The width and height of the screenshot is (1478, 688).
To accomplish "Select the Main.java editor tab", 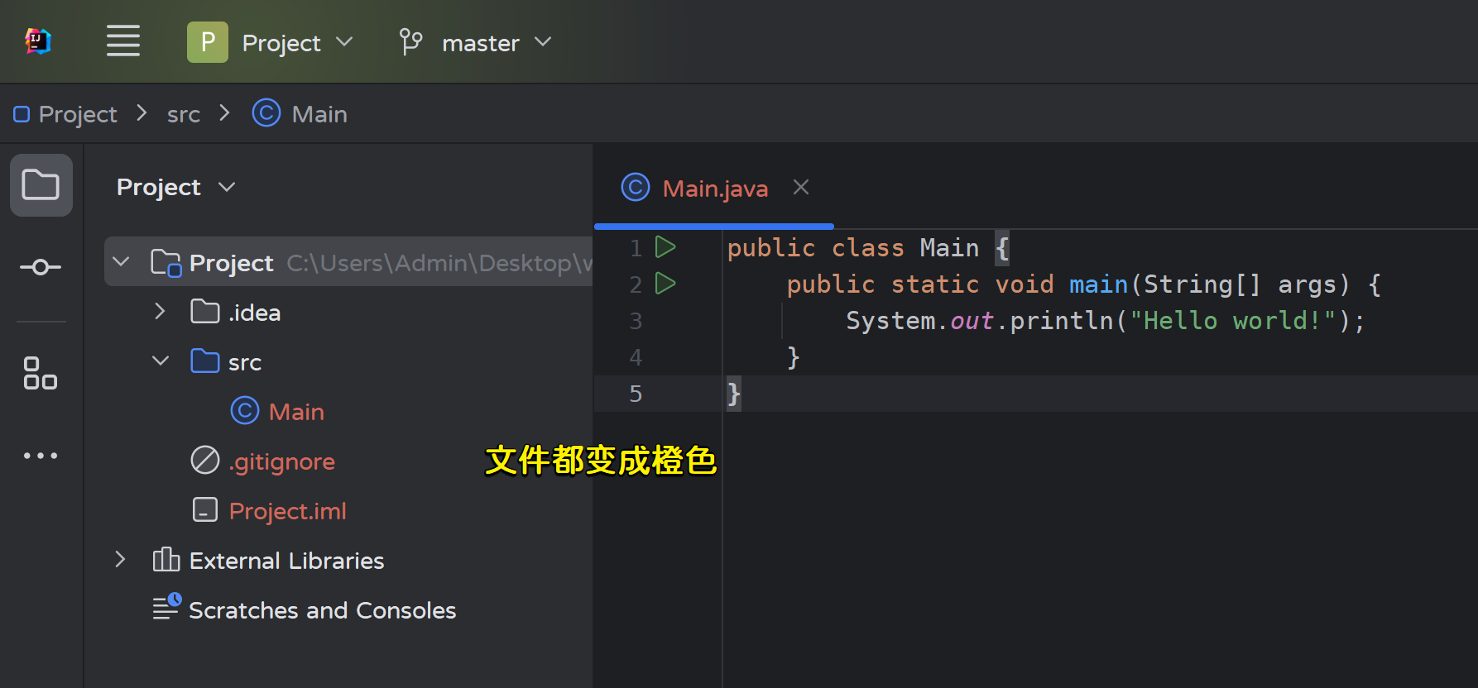I will (x=714, y=189).
